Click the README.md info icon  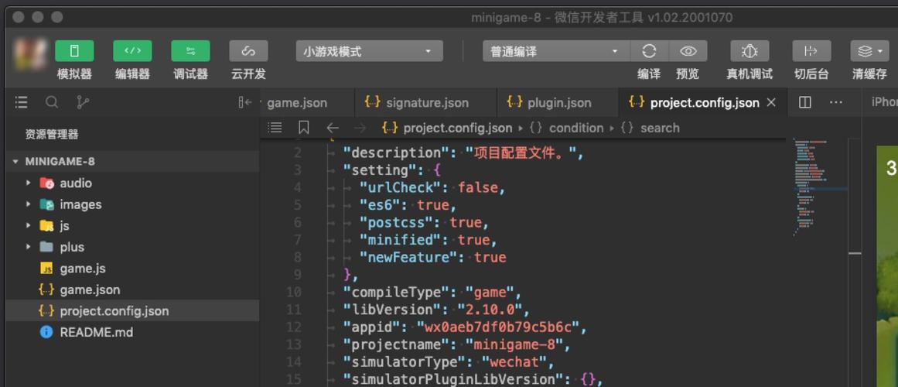[46, 332]
